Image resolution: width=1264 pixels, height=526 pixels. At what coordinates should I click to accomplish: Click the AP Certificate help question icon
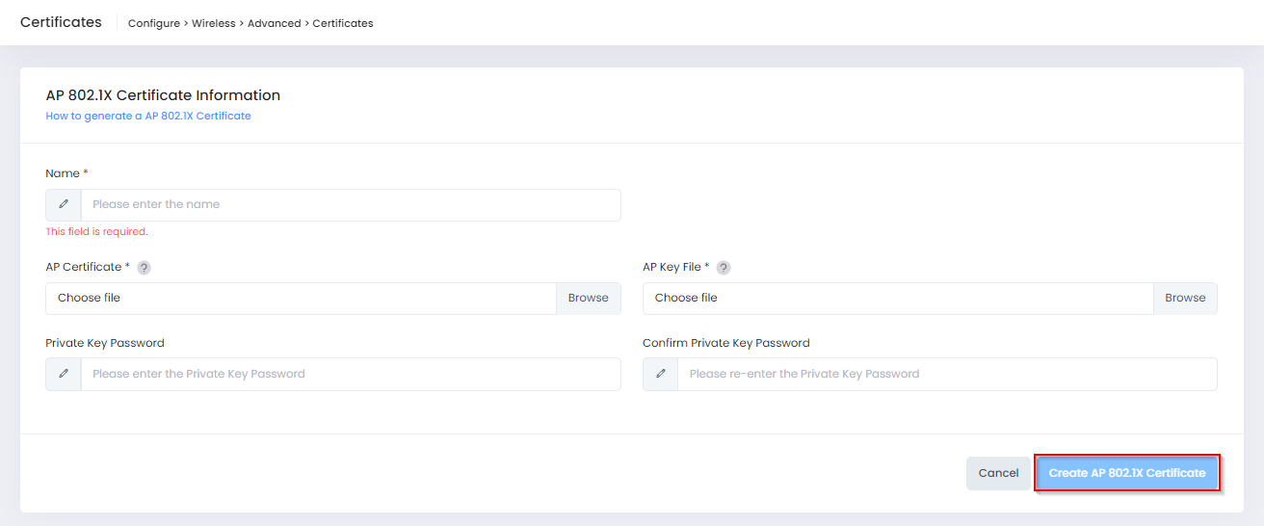coord(144,268)
